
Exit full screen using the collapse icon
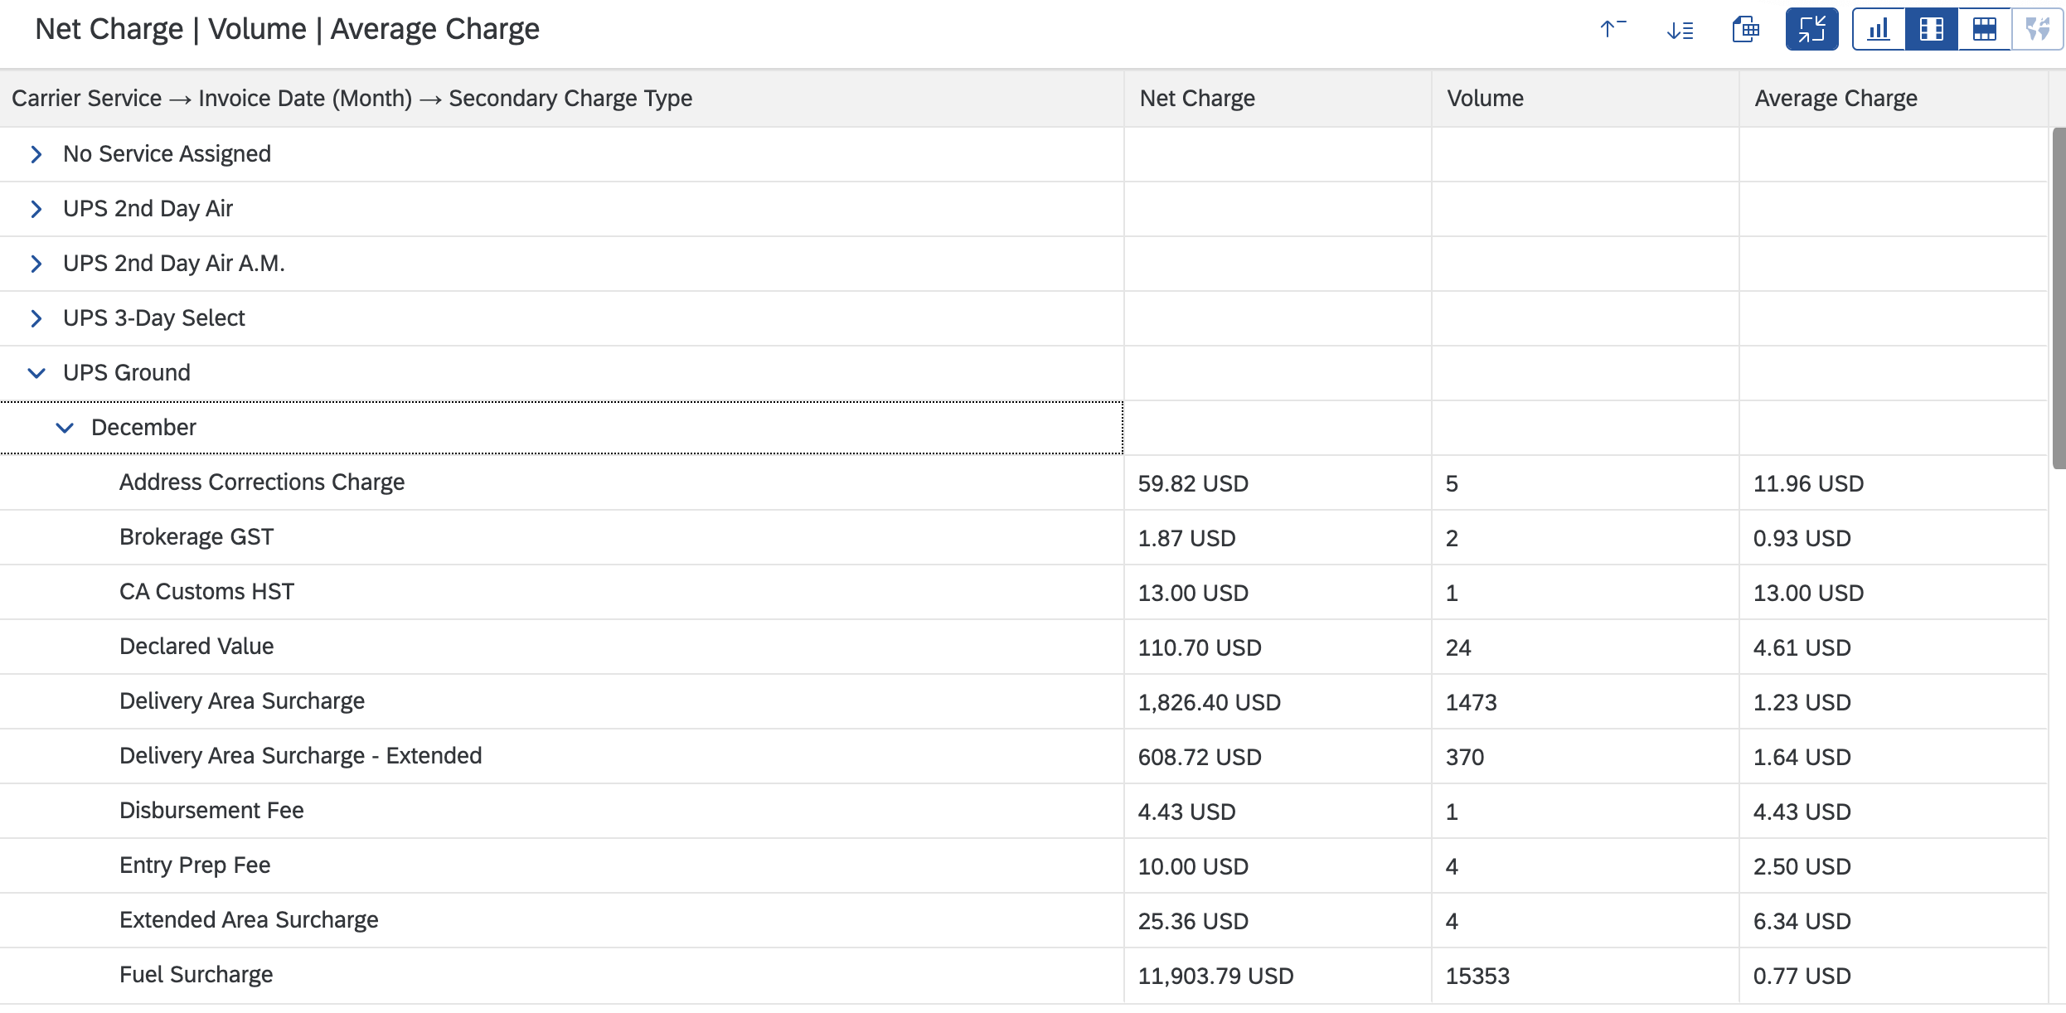click(x=1811, y=30)
